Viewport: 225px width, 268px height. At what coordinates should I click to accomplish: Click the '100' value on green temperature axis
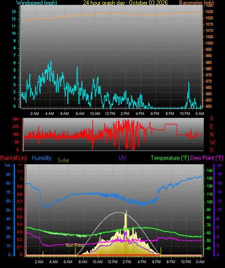(210, 202)
